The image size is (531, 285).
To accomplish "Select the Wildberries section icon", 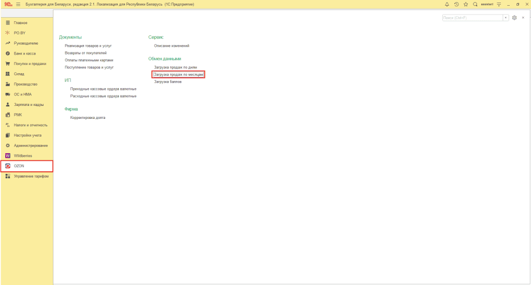I will tap(8, 156).
